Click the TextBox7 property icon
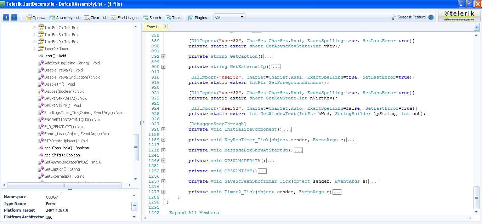The height and width of the screenshot is (224, 482). [x=40, y=27]
